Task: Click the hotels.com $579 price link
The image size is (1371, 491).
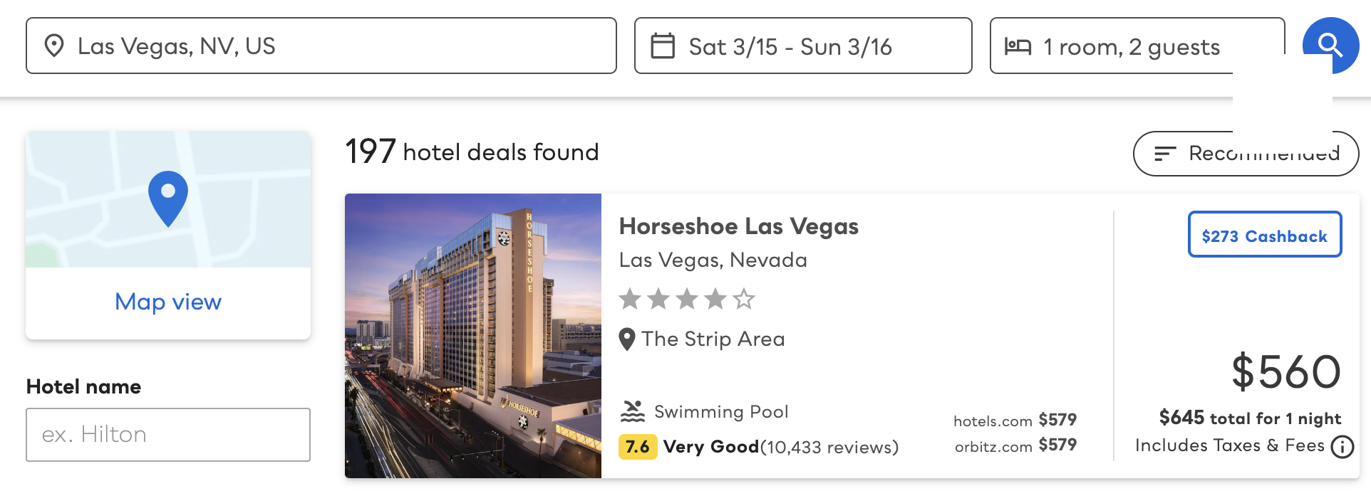Action: pos(1015,421)
